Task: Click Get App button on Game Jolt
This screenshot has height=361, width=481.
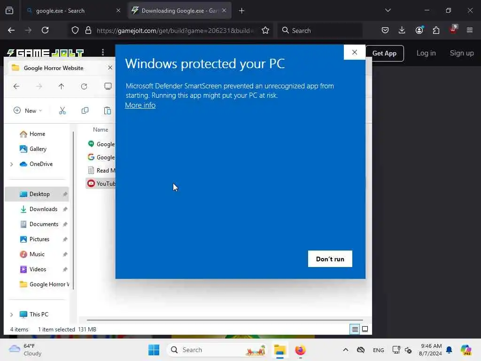Action: 384,53
